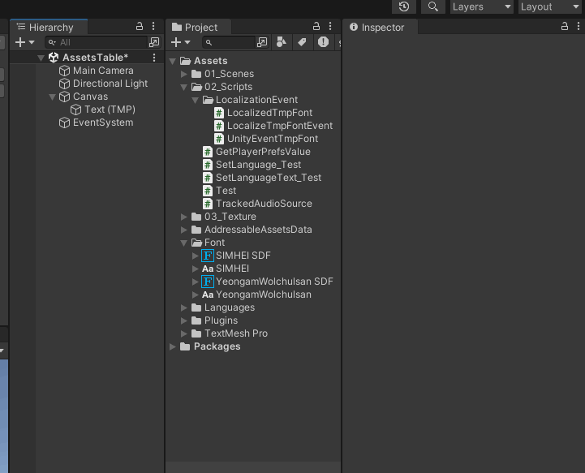The width and height of the screenshot is (585, 473).
Task: Collapse the Canvas object
Action: click(52, 97)
